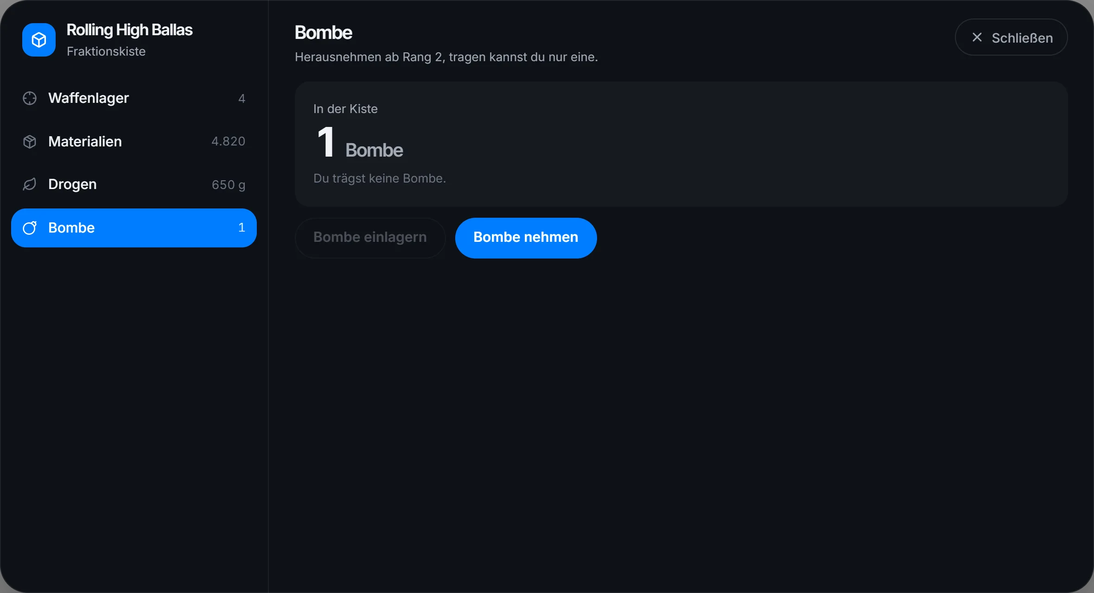Open the Waffenlager section
This screenshot has height=593, width=1094.
coord(134,98)
